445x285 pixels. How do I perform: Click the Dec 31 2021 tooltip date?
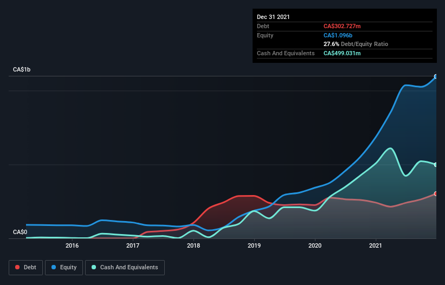click(x=273, y=17)
